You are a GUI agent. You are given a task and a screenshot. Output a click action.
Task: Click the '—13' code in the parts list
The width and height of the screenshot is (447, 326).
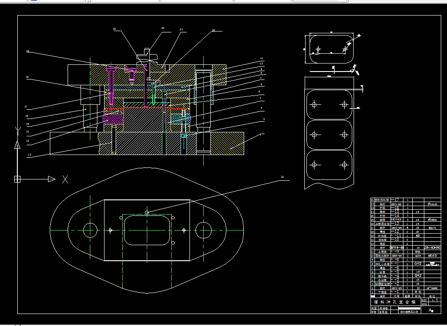(396, 223)
